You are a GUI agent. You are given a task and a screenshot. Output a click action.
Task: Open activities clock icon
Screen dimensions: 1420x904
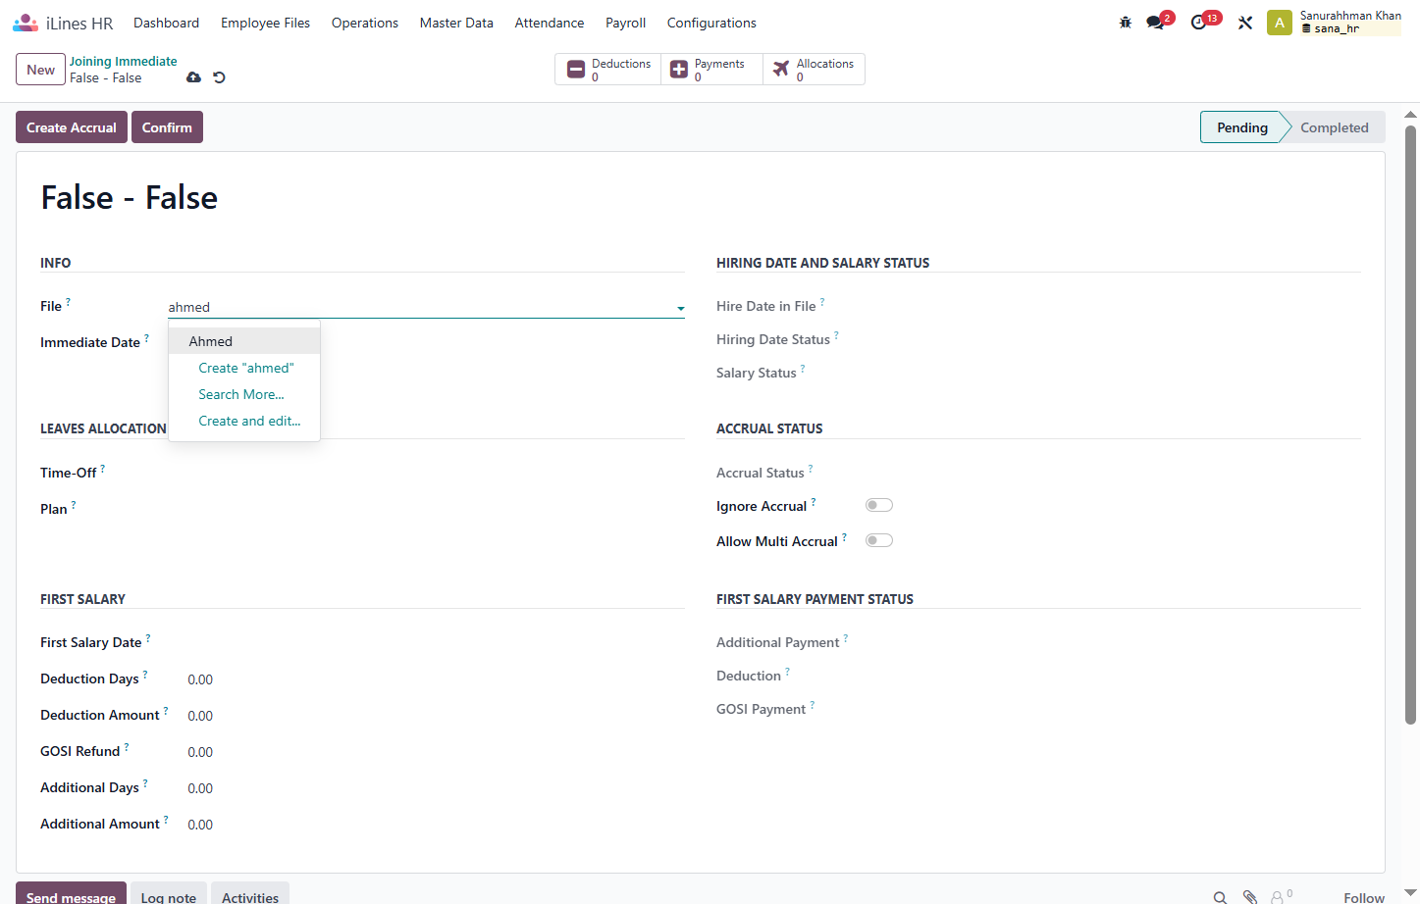(1198, 23)
